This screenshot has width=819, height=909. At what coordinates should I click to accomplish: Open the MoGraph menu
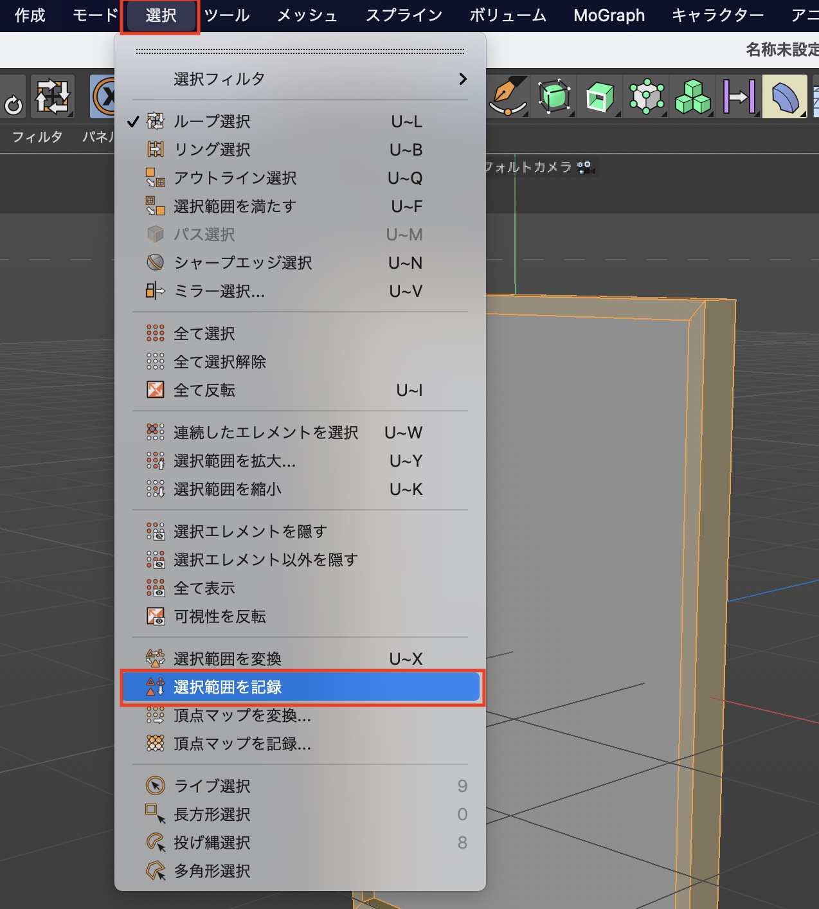[x=609, y=15]
